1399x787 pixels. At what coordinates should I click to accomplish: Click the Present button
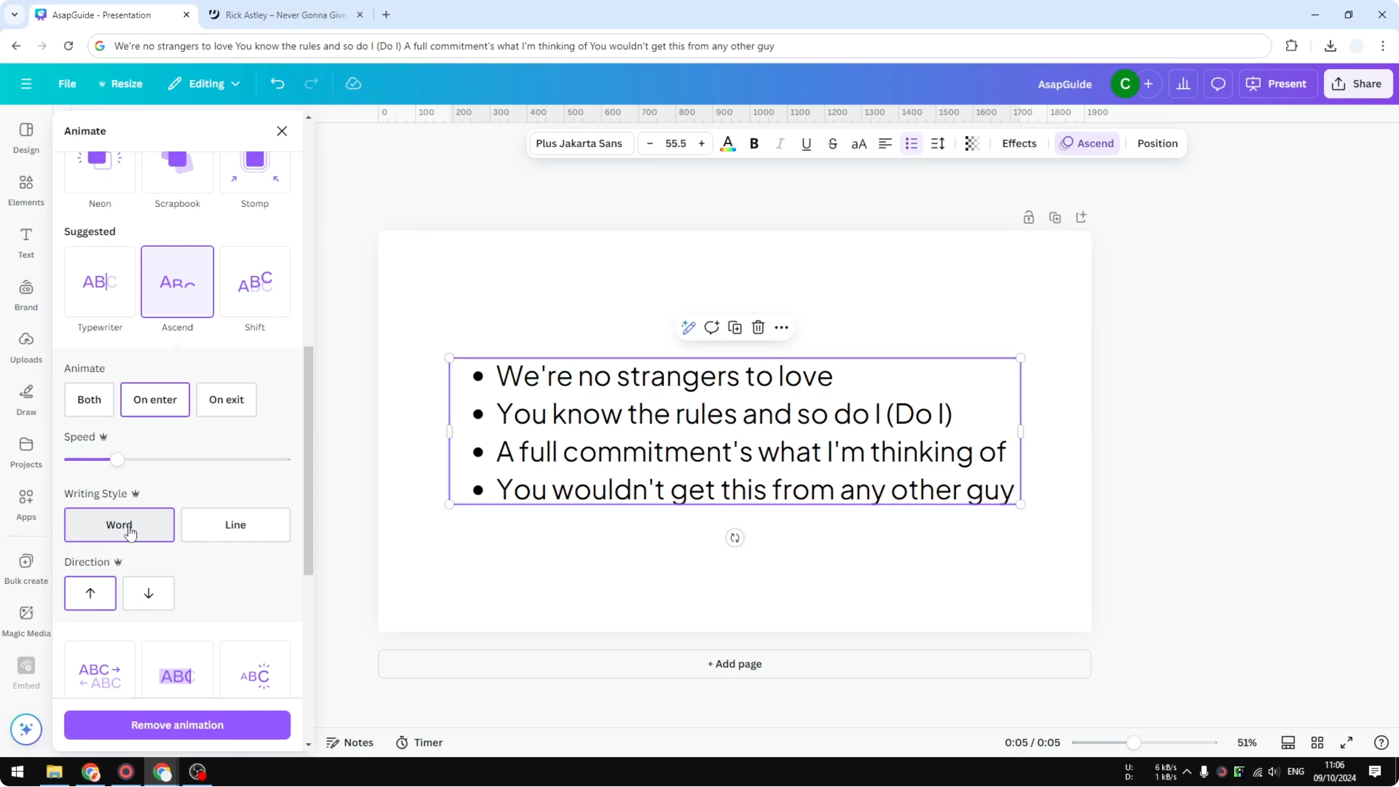[1278, 84]
